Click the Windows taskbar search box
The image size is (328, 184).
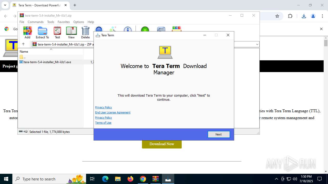[x=49, y=179]
